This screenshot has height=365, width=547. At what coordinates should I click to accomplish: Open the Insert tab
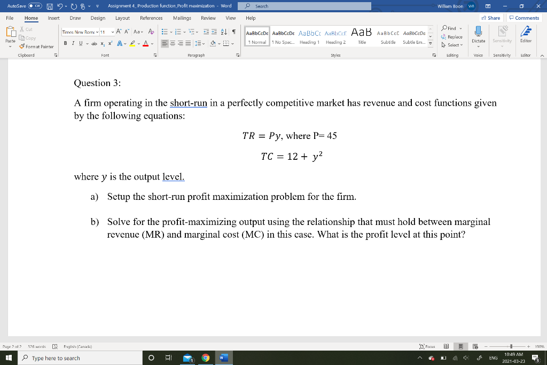point(54,18)
